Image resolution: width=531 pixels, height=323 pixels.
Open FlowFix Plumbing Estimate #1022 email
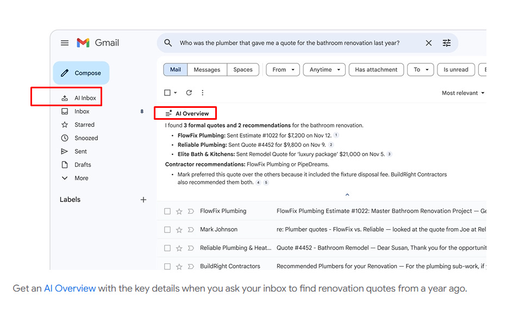[322, 211]
